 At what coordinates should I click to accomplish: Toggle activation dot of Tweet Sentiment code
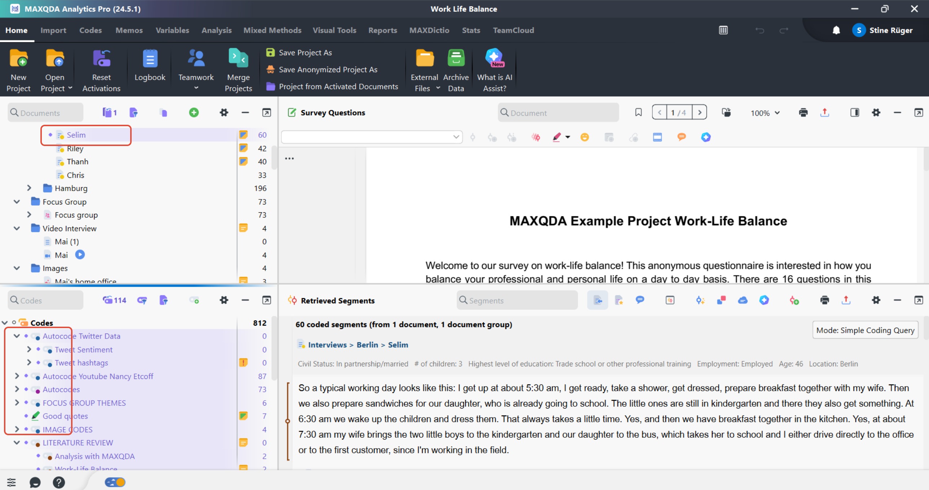38,349
